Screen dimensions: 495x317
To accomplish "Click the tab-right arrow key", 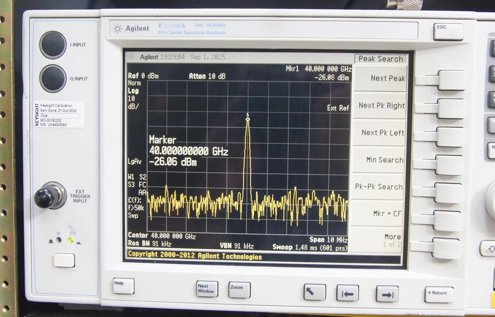I will tap(387, 294).
